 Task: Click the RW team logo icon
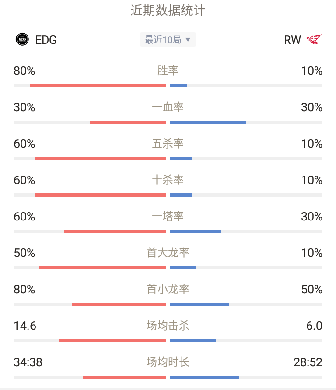(x=314, y=39)
